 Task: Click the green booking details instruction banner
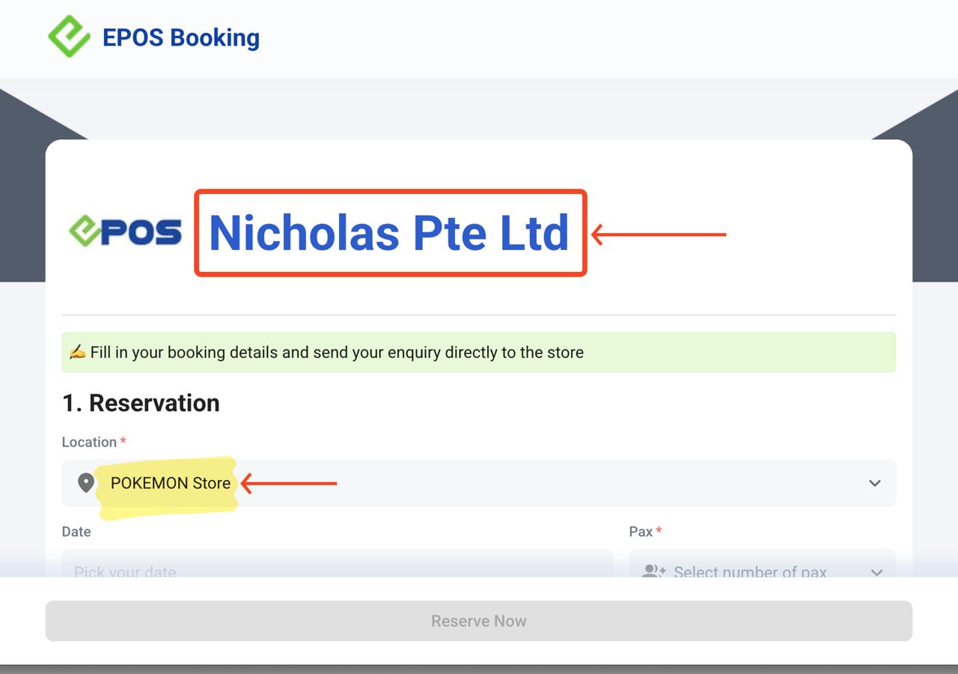click(479, 352)
